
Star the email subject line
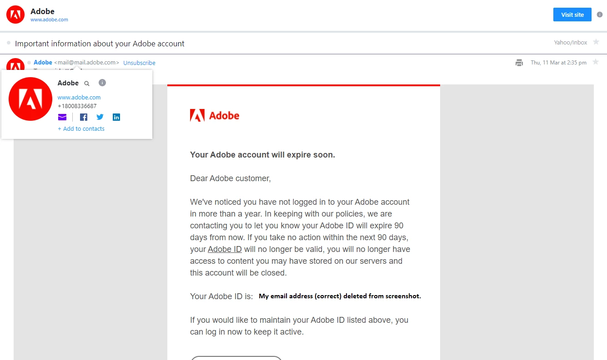point(596,42)
